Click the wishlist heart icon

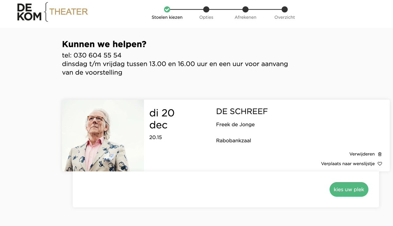coord(380,164)
